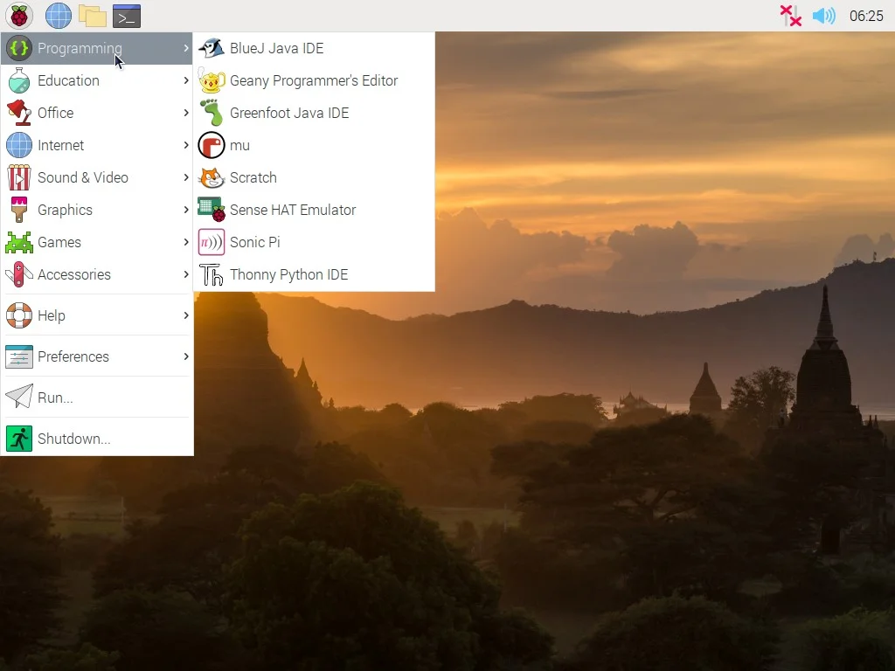The image size is (895, 671).
Task: Click the clock showing 06:25
Action: click(x=866, y=16)
